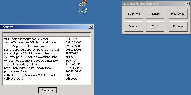
Task: Select the calibrationRepairShopCodeOrCalibrationEqui... row
Action: (x=47, y=75)
